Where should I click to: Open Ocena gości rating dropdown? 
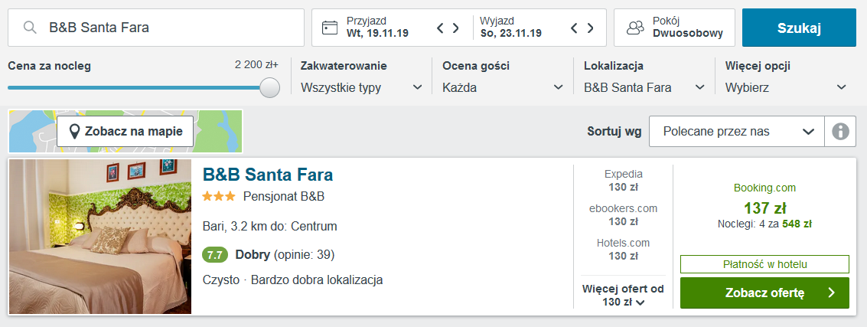pyautogui.click(x=502, y=87)
